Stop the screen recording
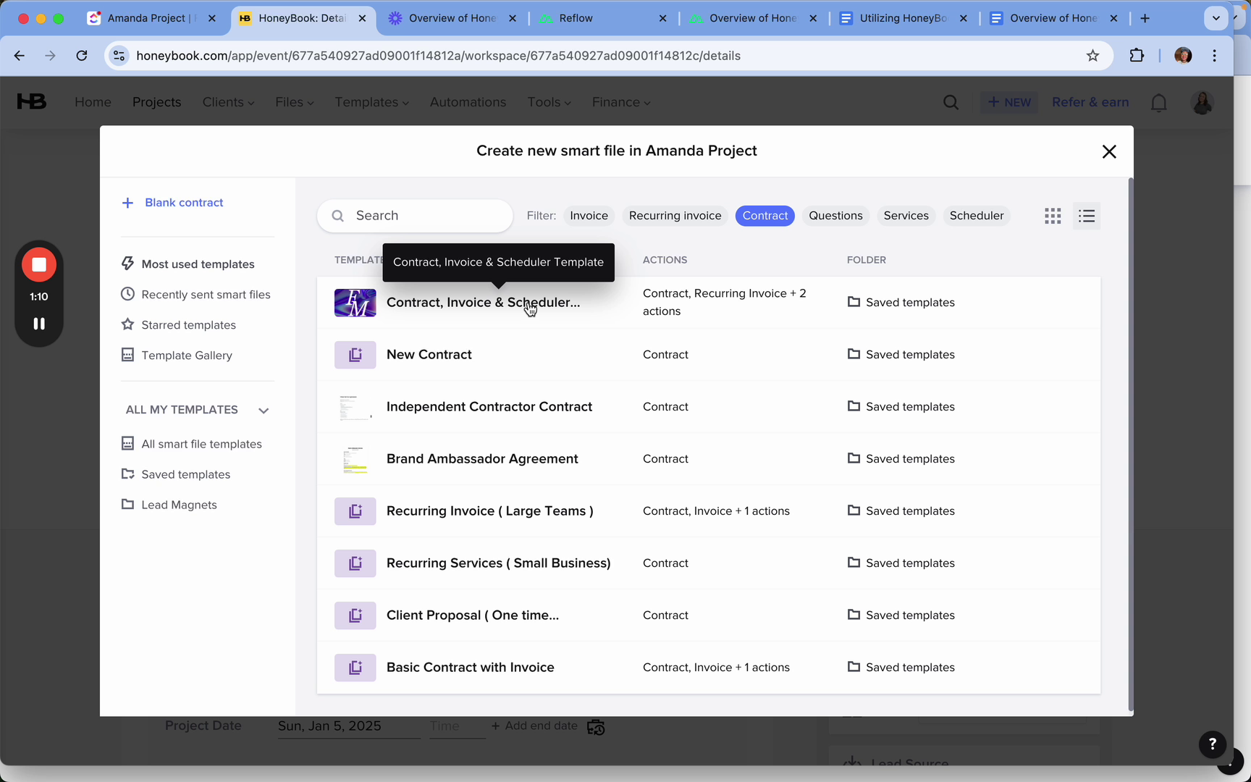The height and width of the screenshot is (782, 1251). click(39, 265)
